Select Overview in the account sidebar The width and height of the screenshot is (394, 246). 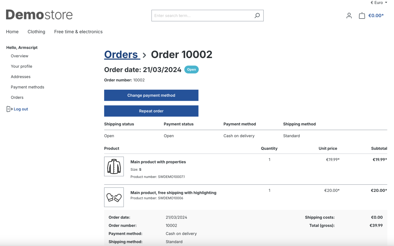[19, 56]
